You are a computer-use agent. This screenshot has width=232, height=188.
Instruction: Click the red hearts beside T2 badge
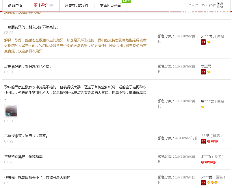(212, 141)
